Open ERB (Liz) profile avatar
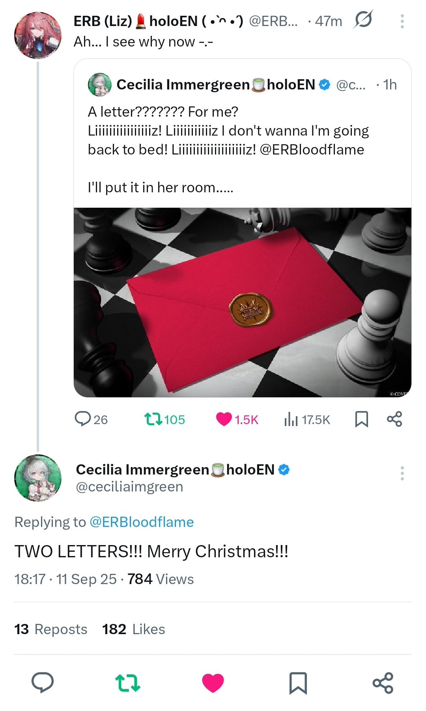This screenshot has width=426, height=711. click(x=38, y=35)
